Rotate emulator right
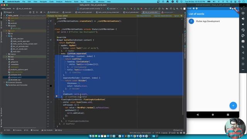The height and width of the screenshot is (139, 247). pos(243,36)
